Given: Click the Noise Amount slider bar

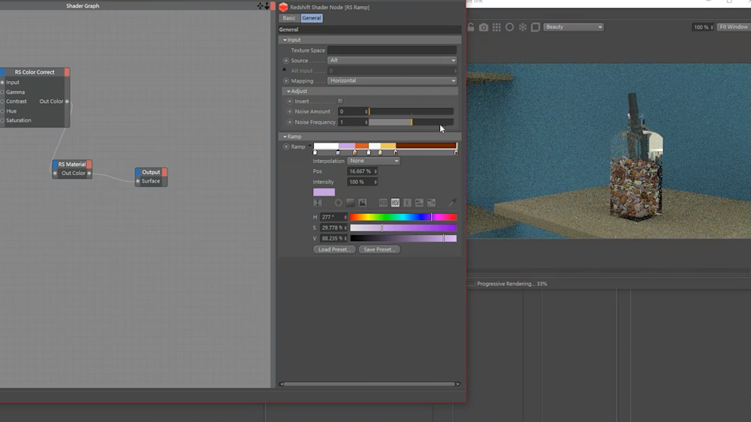Looking at the screenshot, I should (411, 112).
